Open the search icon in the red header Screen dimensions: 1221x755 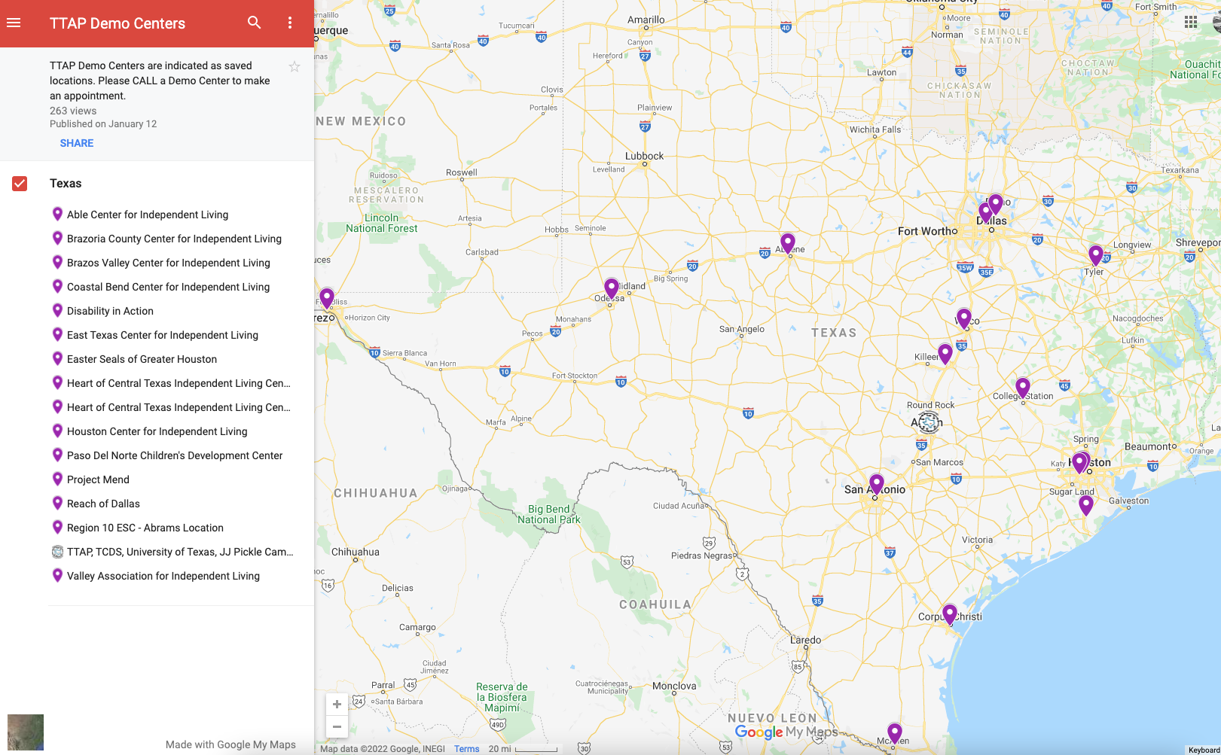pyautogui.click(x=254, y=23)
